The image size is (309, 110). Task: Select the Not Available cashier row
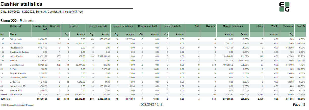pos(16,94)
